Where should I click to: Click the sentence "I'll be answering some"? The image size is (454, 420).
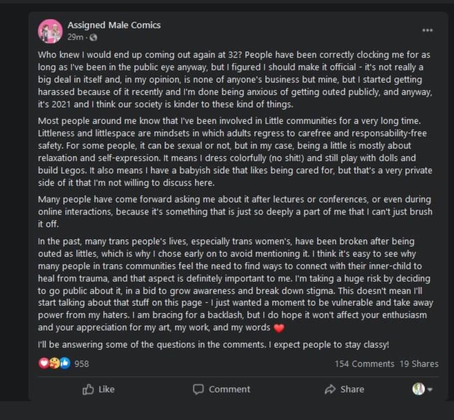213,345
